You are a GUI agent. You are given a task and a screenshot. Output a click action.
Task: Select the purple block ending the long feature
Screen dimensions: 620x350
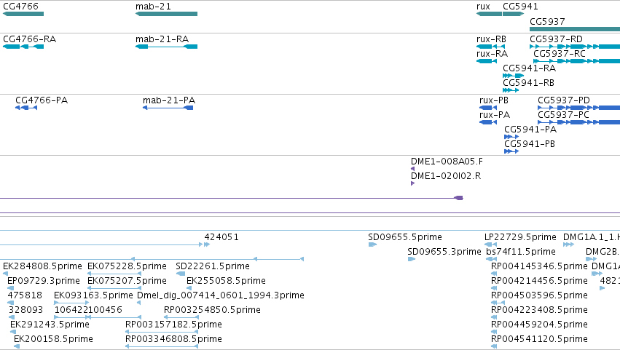click(x=459, y=198)
